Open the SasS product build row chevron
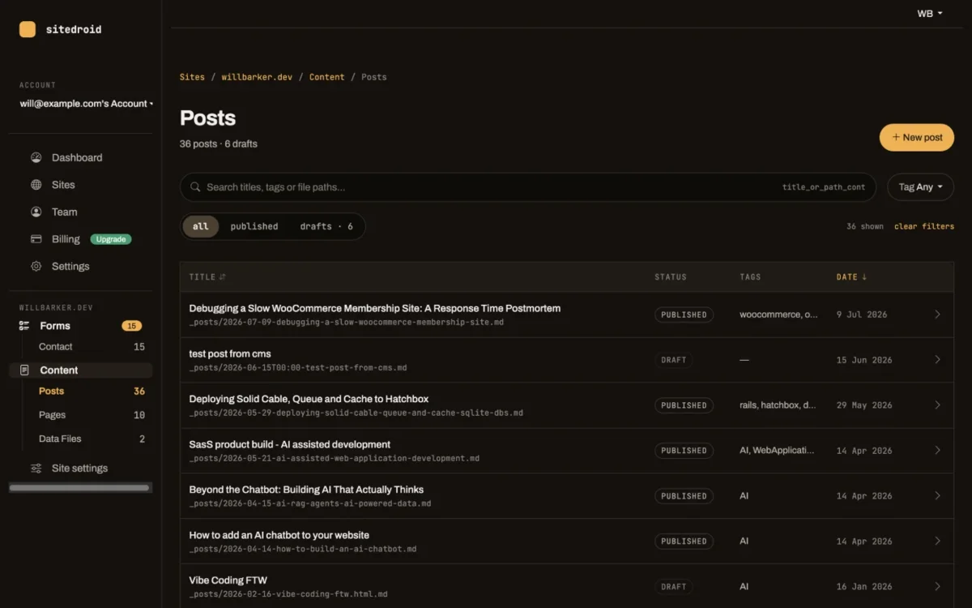Image resolution: width=972 pixels, height=608 pixels. click(x=937, y=451)
